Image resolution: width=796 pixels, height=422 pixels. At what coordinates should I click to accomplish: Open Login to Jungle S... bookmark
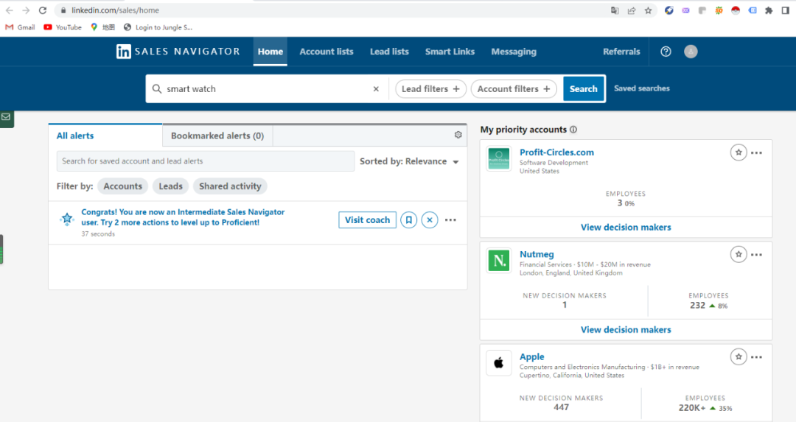(x=158, y=27)
